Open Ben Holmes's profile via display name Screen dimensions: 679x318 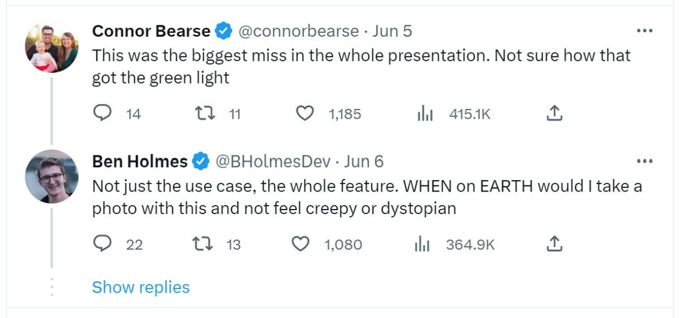(x=140, y=162)
